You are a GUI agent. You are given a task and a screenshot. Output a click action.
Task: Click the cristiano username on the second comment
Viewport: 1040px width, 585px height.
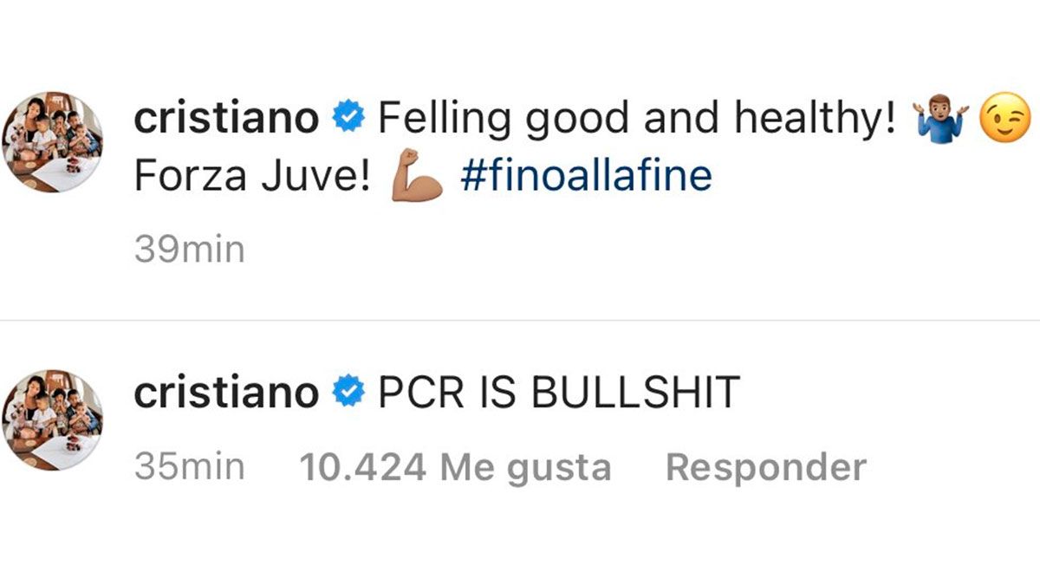point(226,393)
